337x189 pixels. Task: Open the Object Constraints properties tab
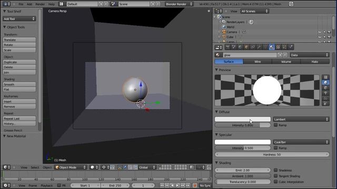tap(253, 47)
